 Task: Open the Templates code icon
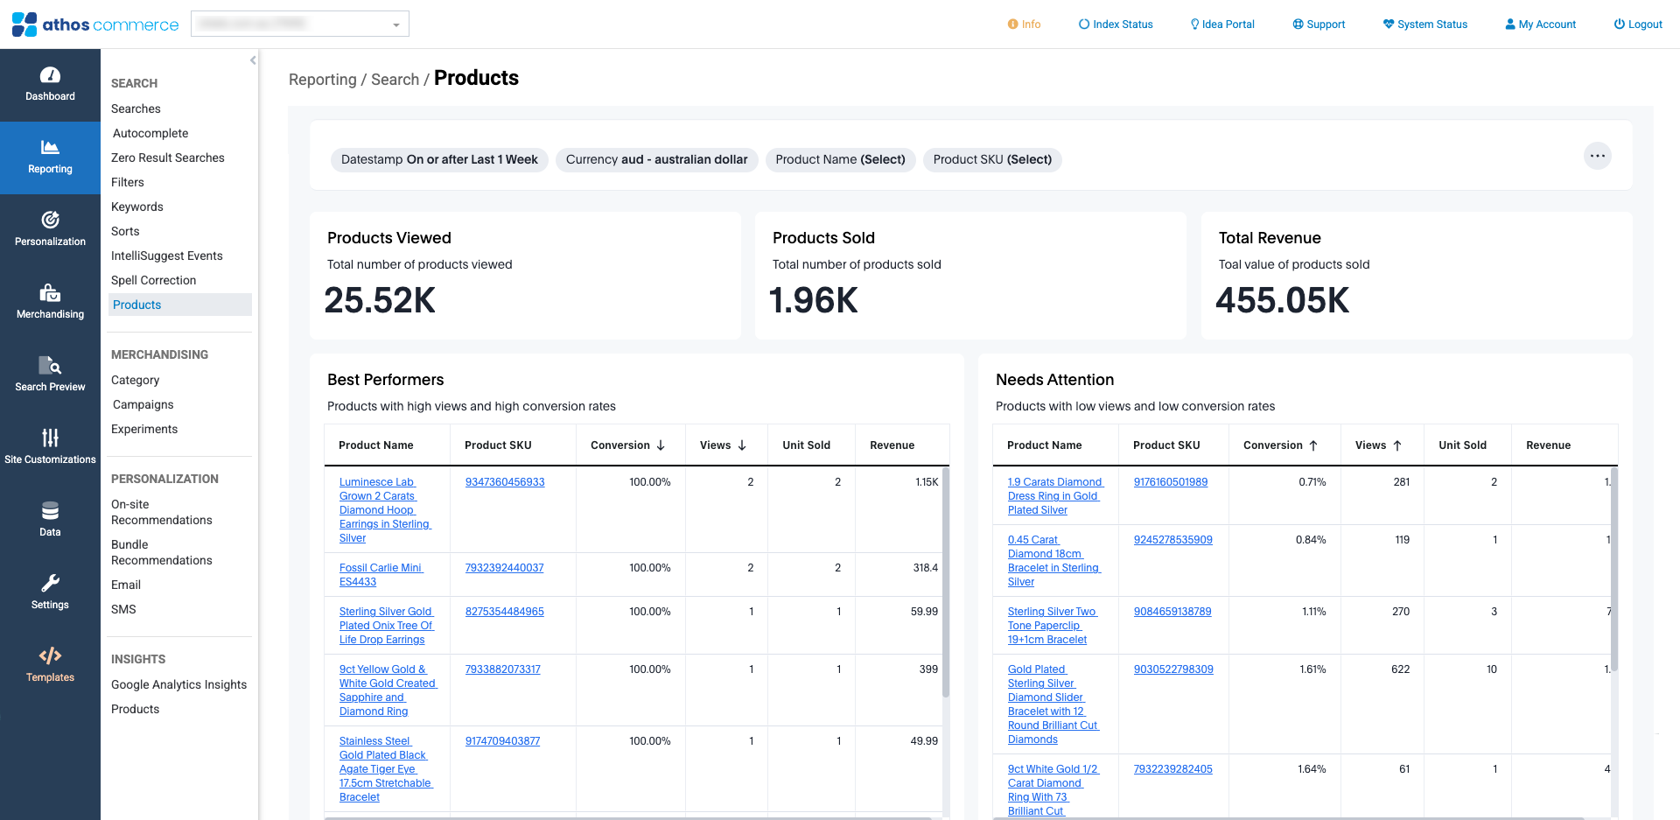[50, 655]
